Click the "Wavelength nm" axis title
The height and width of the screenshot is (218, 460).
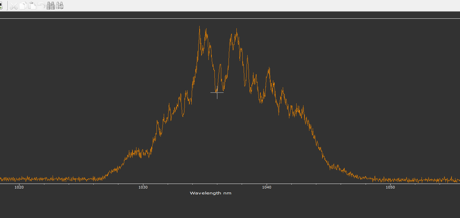210,193
